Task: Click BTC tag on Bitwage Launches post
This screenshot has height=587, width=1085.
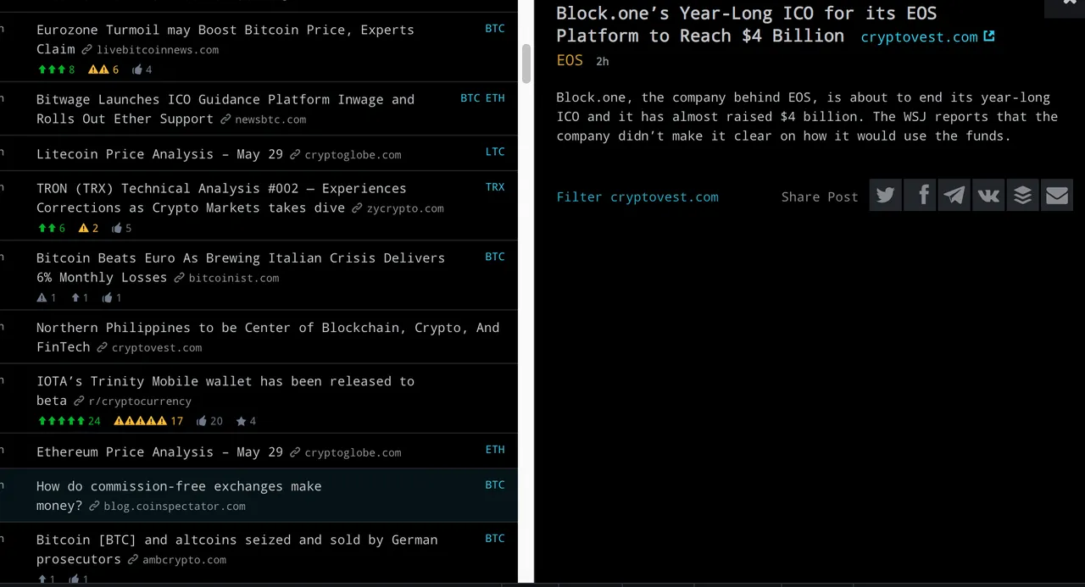Action: click(x=470, y=98)
